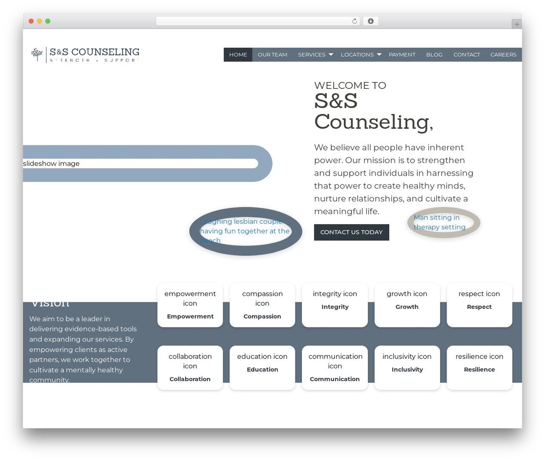Select the Communication value card
545x461 pixels.
(x=335, y=367)
